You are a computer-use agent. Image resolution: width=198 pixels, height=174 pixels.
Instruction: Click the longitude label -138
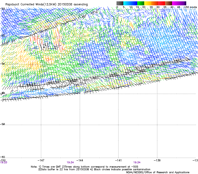click(x=157, y=160)
